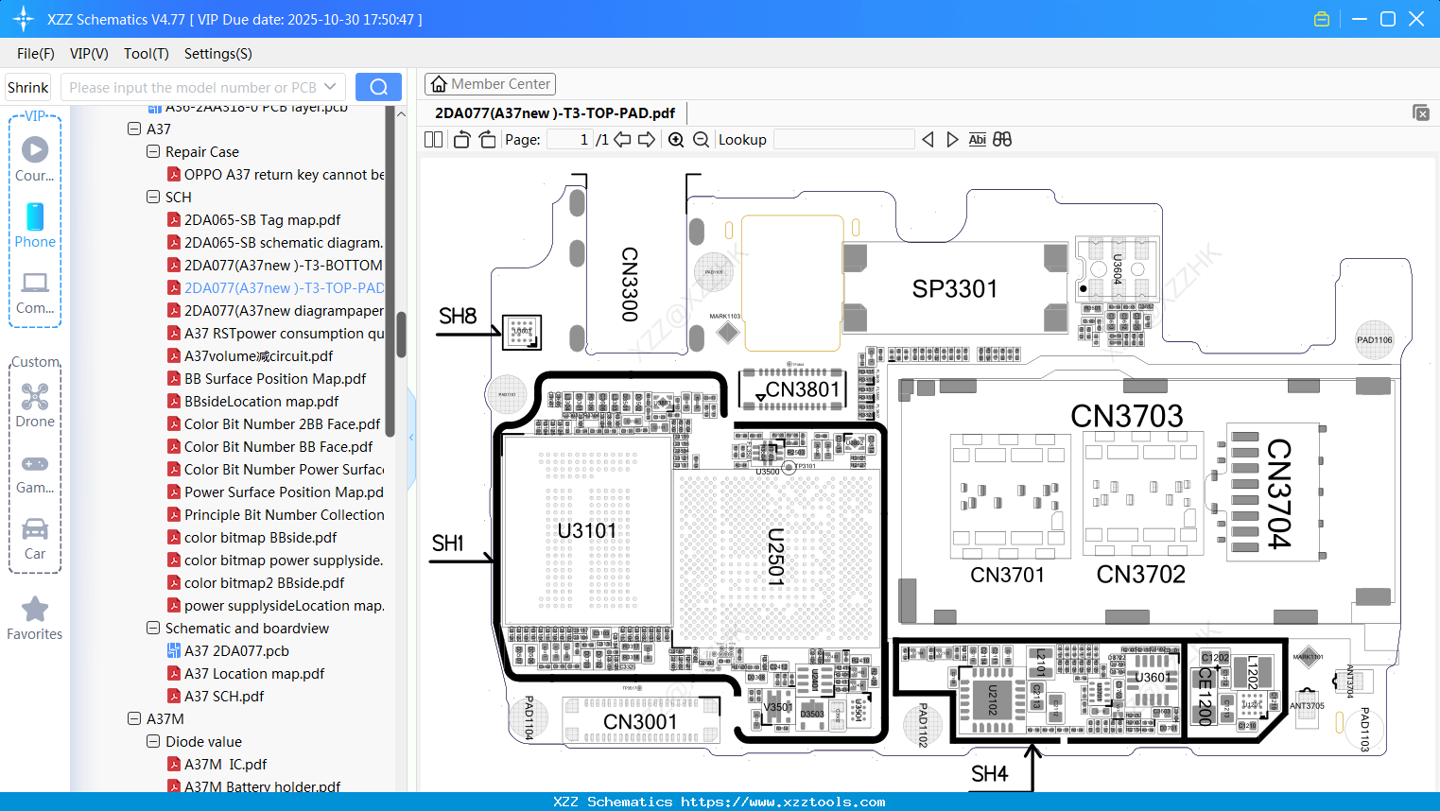Screen dimensions: 1440x811
Task: Find previous lookup result triangle
Action: 928,139
